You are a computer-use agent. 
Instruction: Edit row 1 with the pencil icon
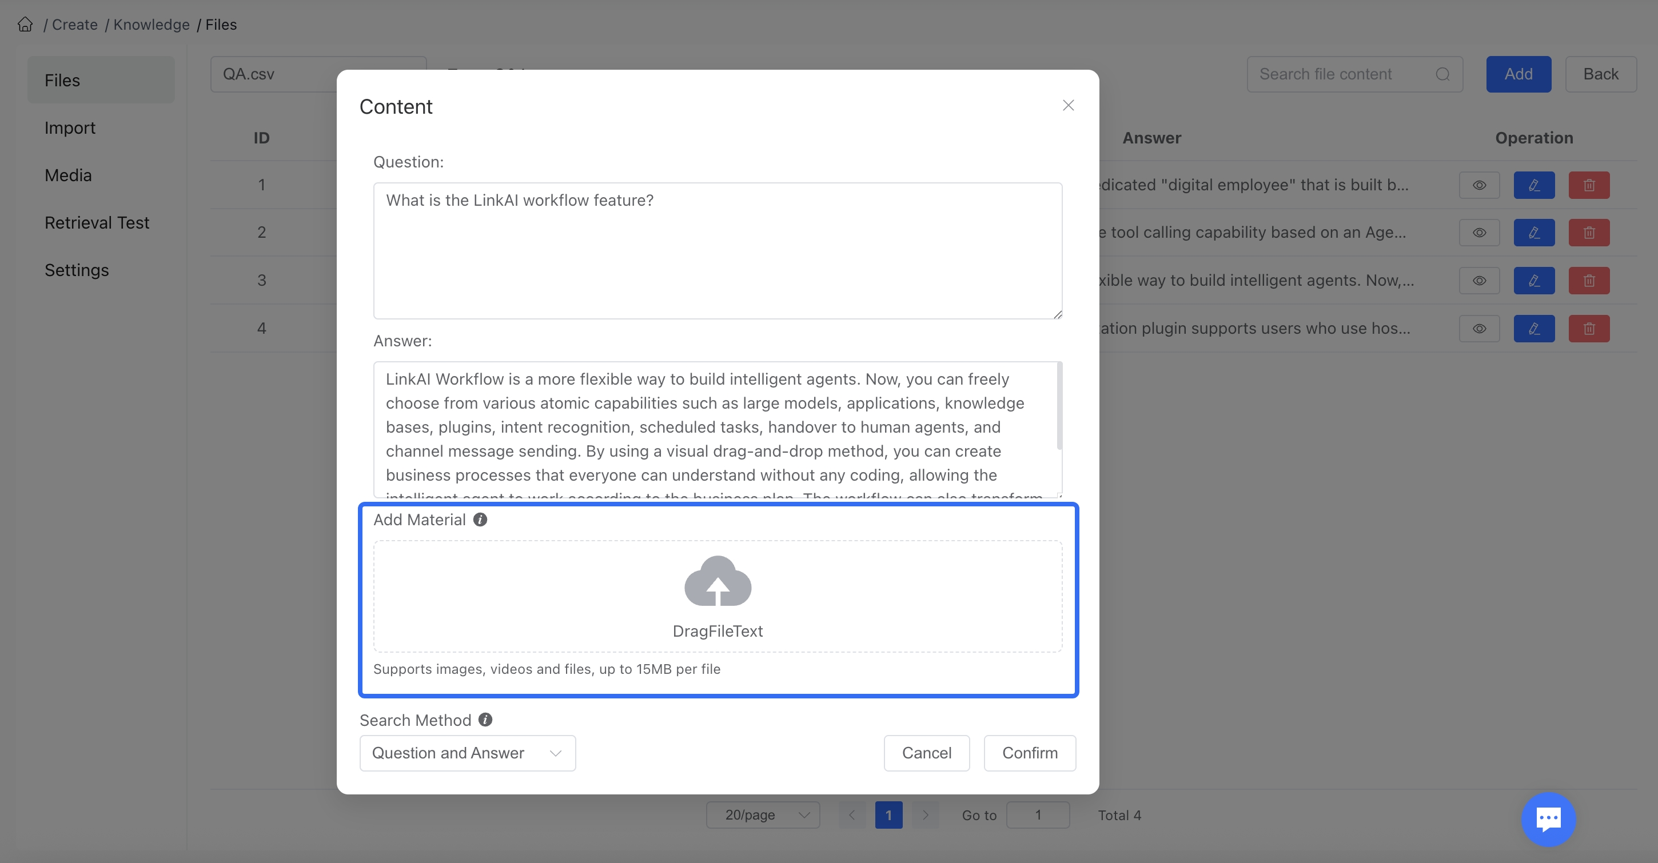(x=1534, y=185)
